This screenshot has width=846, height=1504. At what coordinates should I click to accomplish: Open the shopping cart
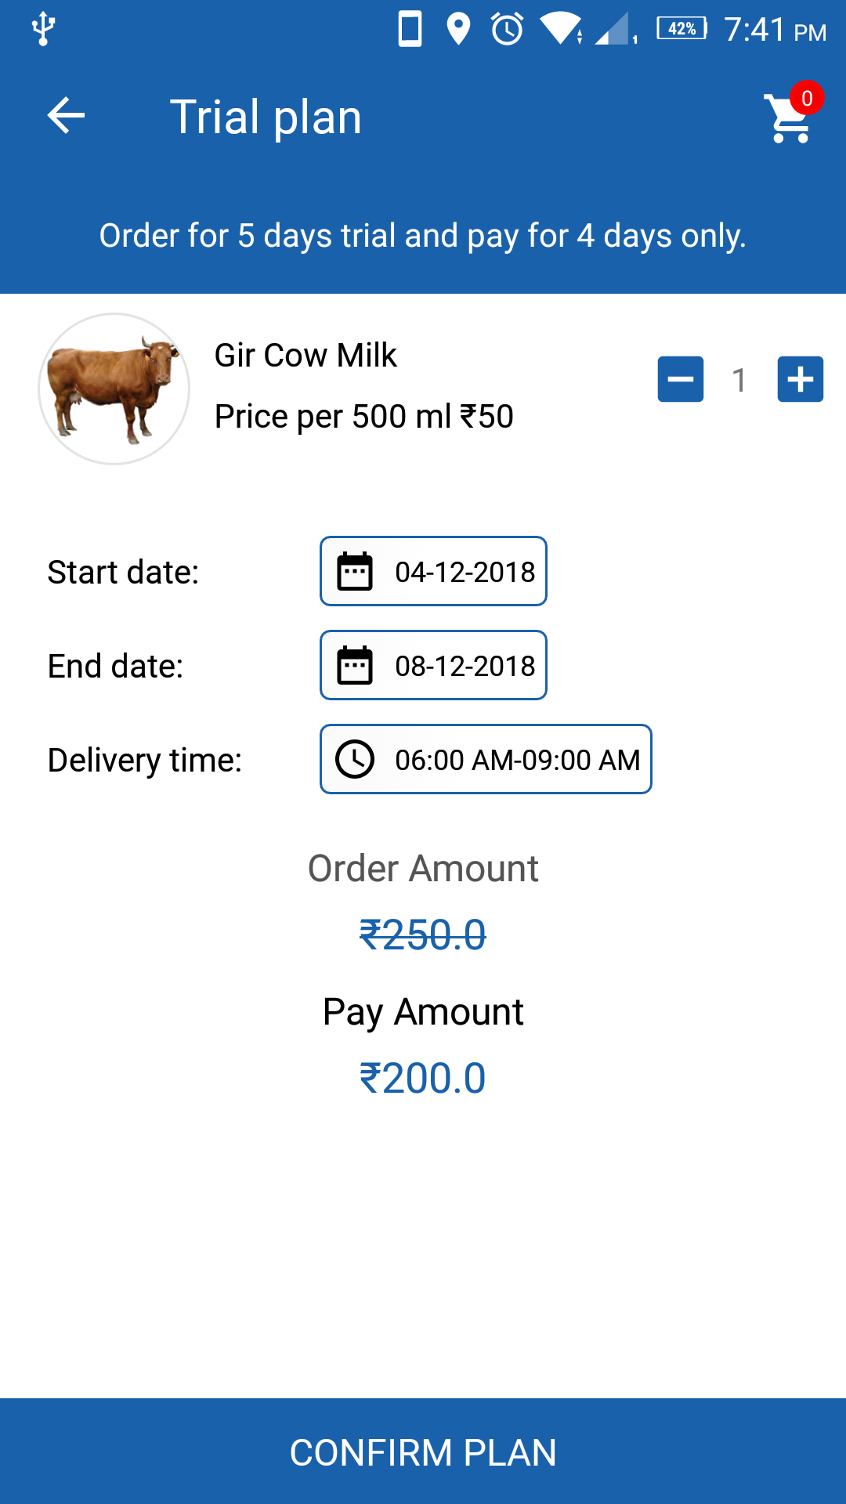pos(790,117)
